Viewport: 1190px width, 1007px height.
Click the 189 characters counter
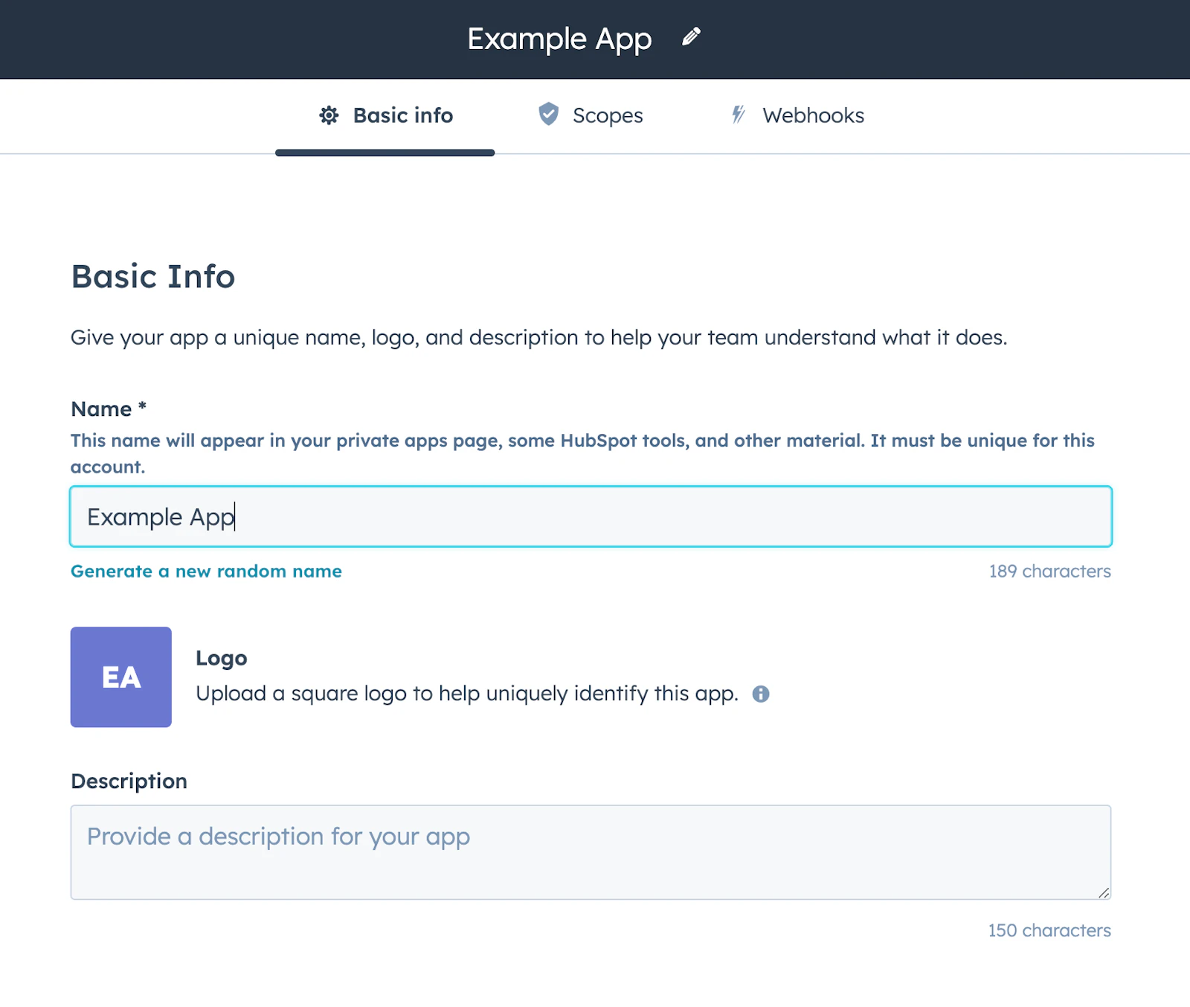coord(1049,572)
